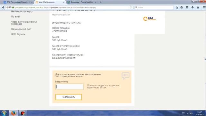
Task: Open the http://www.qiwi.com link
Action: [61, 15]
